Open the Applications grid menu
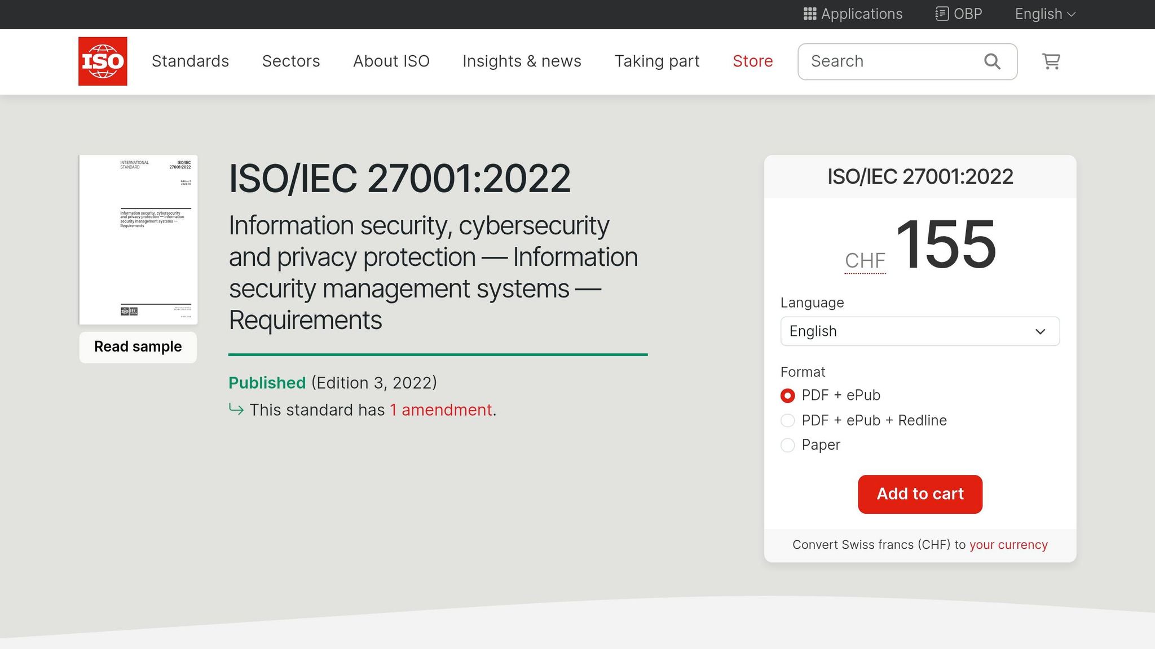This screenshot has height=649, width=1155. coord(853,14)
